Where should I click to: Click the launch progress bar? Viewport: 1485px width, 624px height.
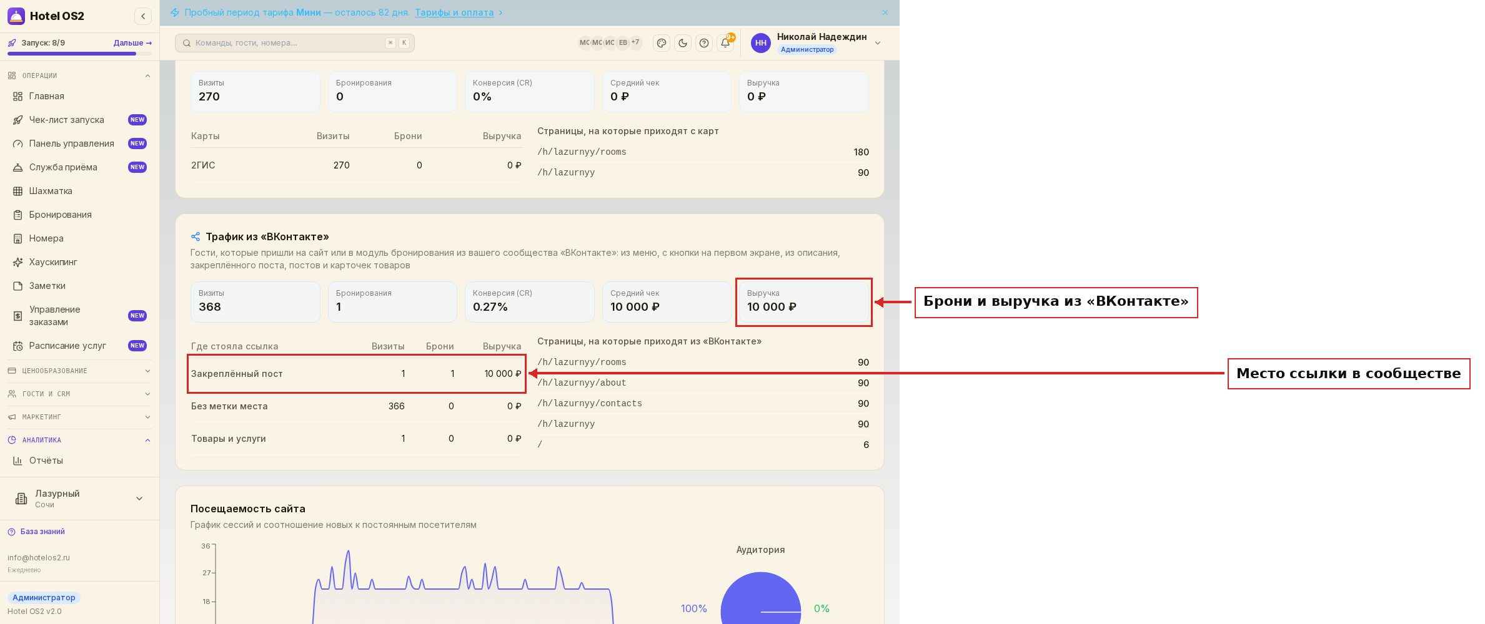(x=79, y=54)
